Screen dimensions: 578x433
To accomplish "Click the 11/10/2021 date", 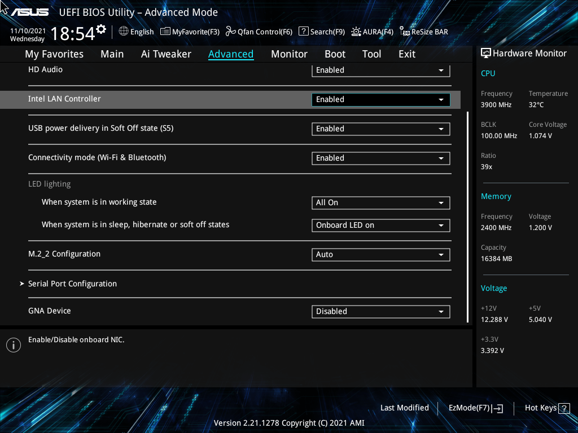I will point(28,31).
